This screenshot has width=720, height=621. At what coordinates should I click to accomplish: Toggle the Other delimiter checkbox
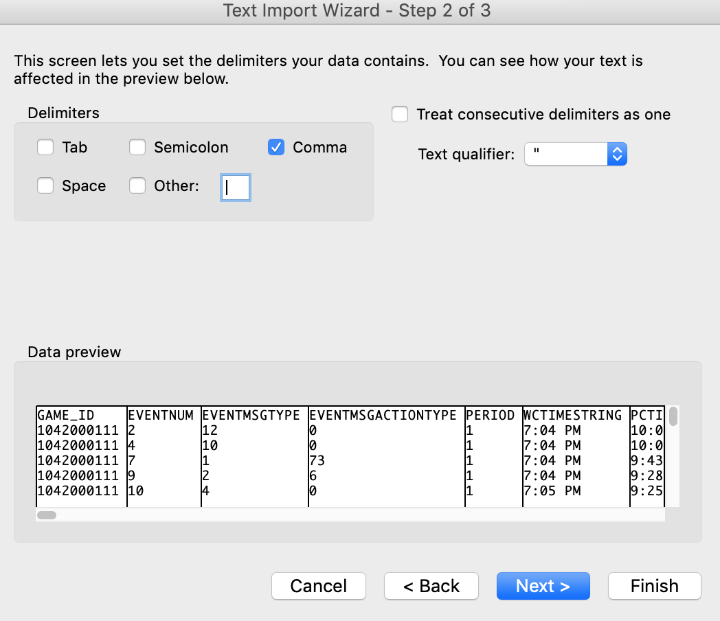(x=137, y=186)
